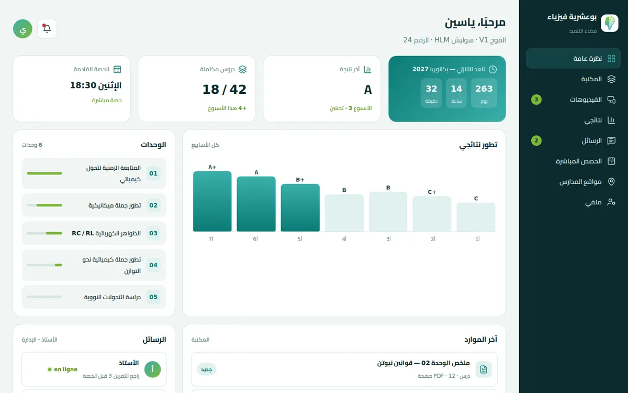Open ملفي menu item

573,202
